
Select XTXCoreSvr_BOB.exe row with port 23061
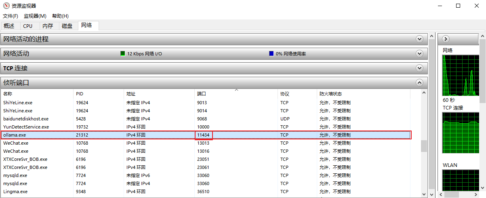[206, 167]
